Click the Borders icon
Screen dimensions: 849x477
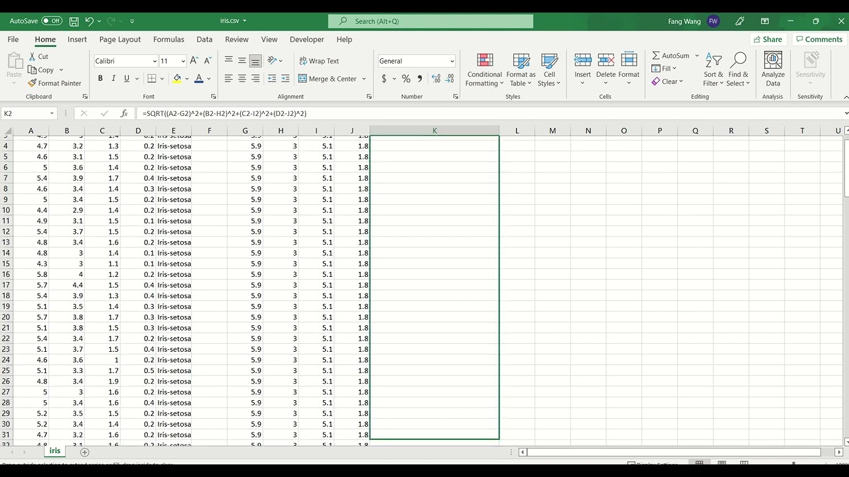coord(152,78)
